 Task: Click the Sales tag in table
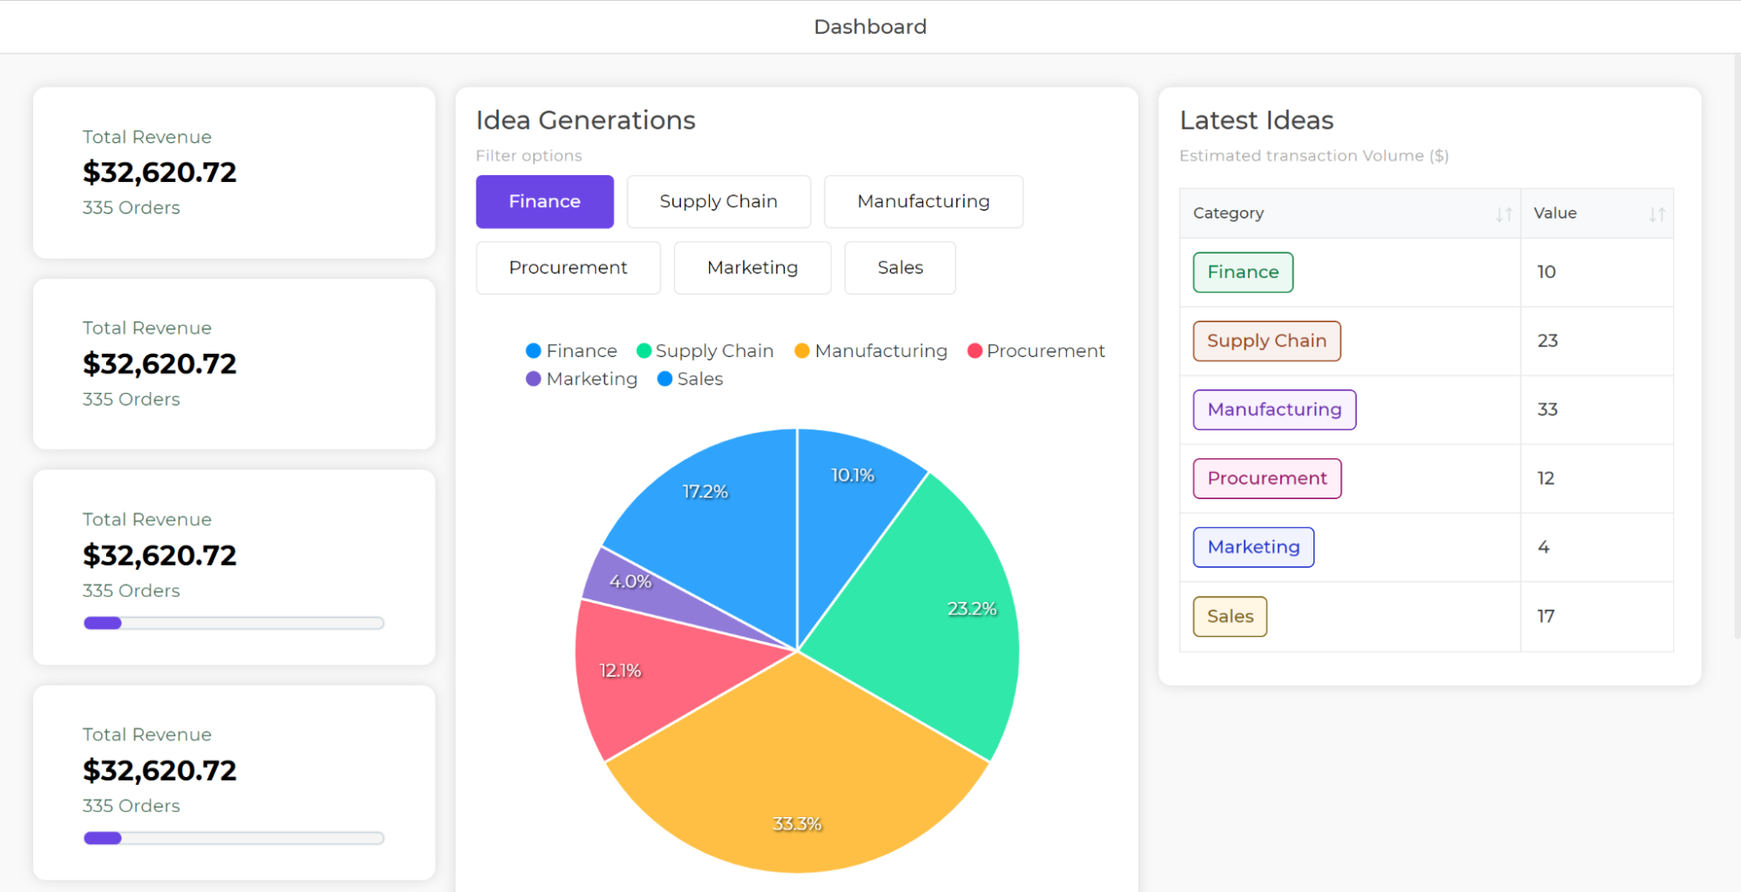1230,617
